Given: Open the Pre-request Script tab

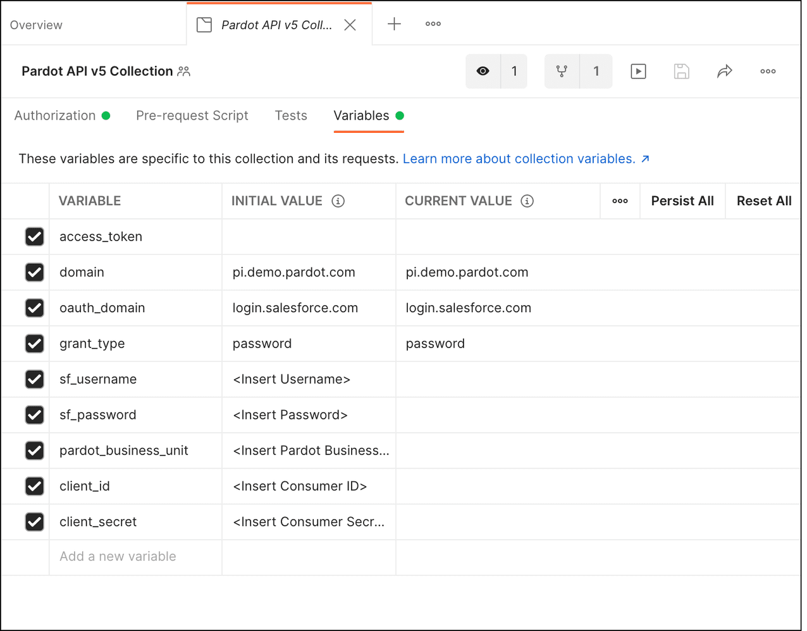Looking at the screenshot, I should (192, 116).
